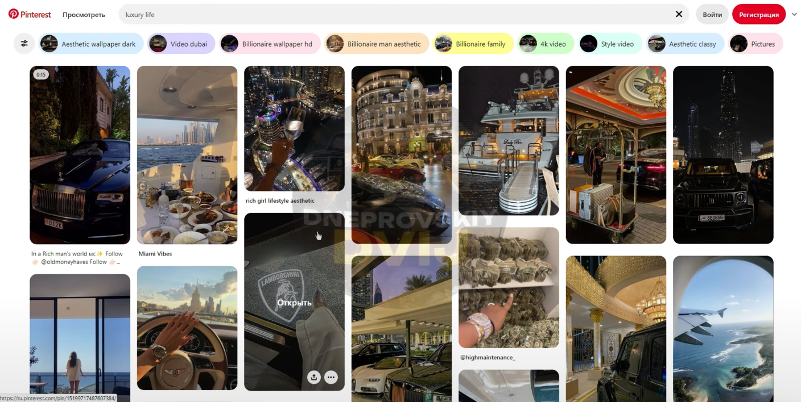
Task: Click the Войти login button
Action: point(712,15)
